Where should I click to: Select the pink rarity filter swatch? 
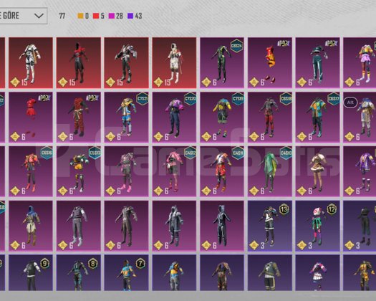coord(112,16)
